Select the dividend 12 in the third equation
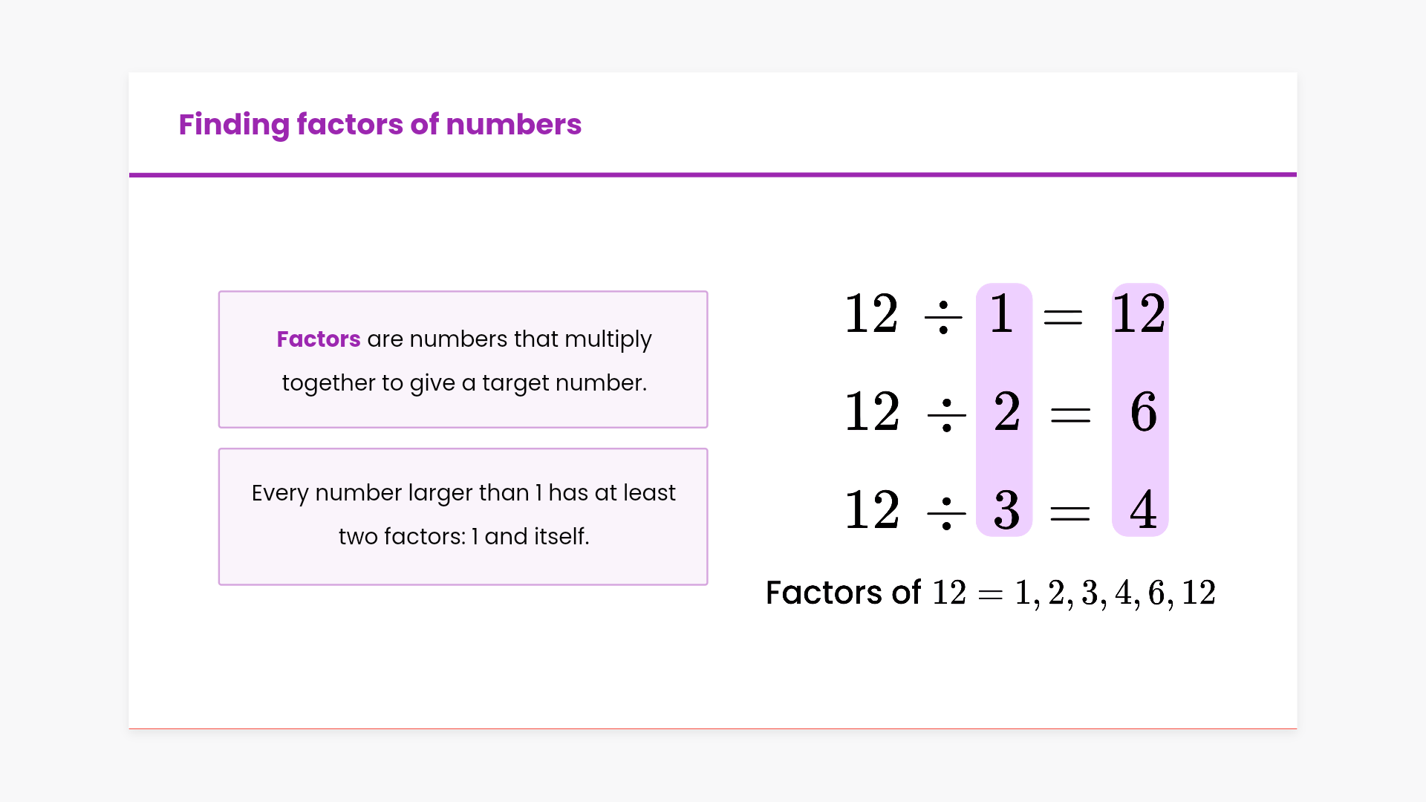Viewport: 1426px width, 802px height. click(x=872, y=510)
